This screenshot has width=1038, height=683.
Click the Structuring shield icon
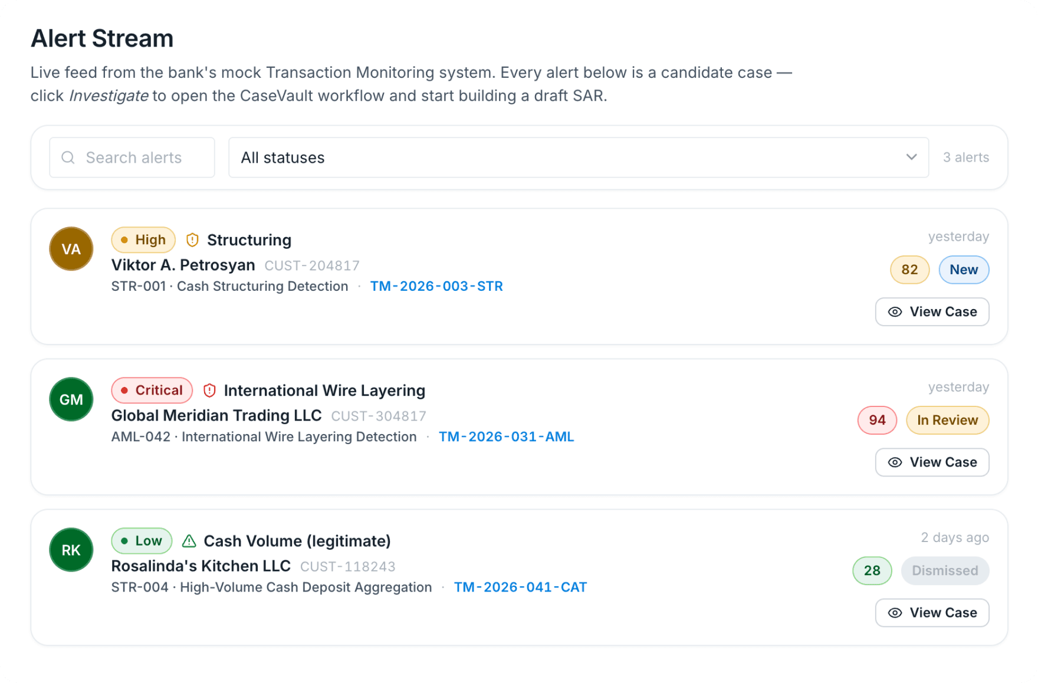[192, 240]
